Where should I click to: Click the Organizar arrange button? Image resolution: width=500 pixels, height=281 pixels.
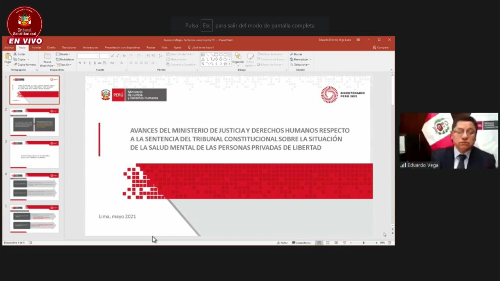click(x=238, y=59)
